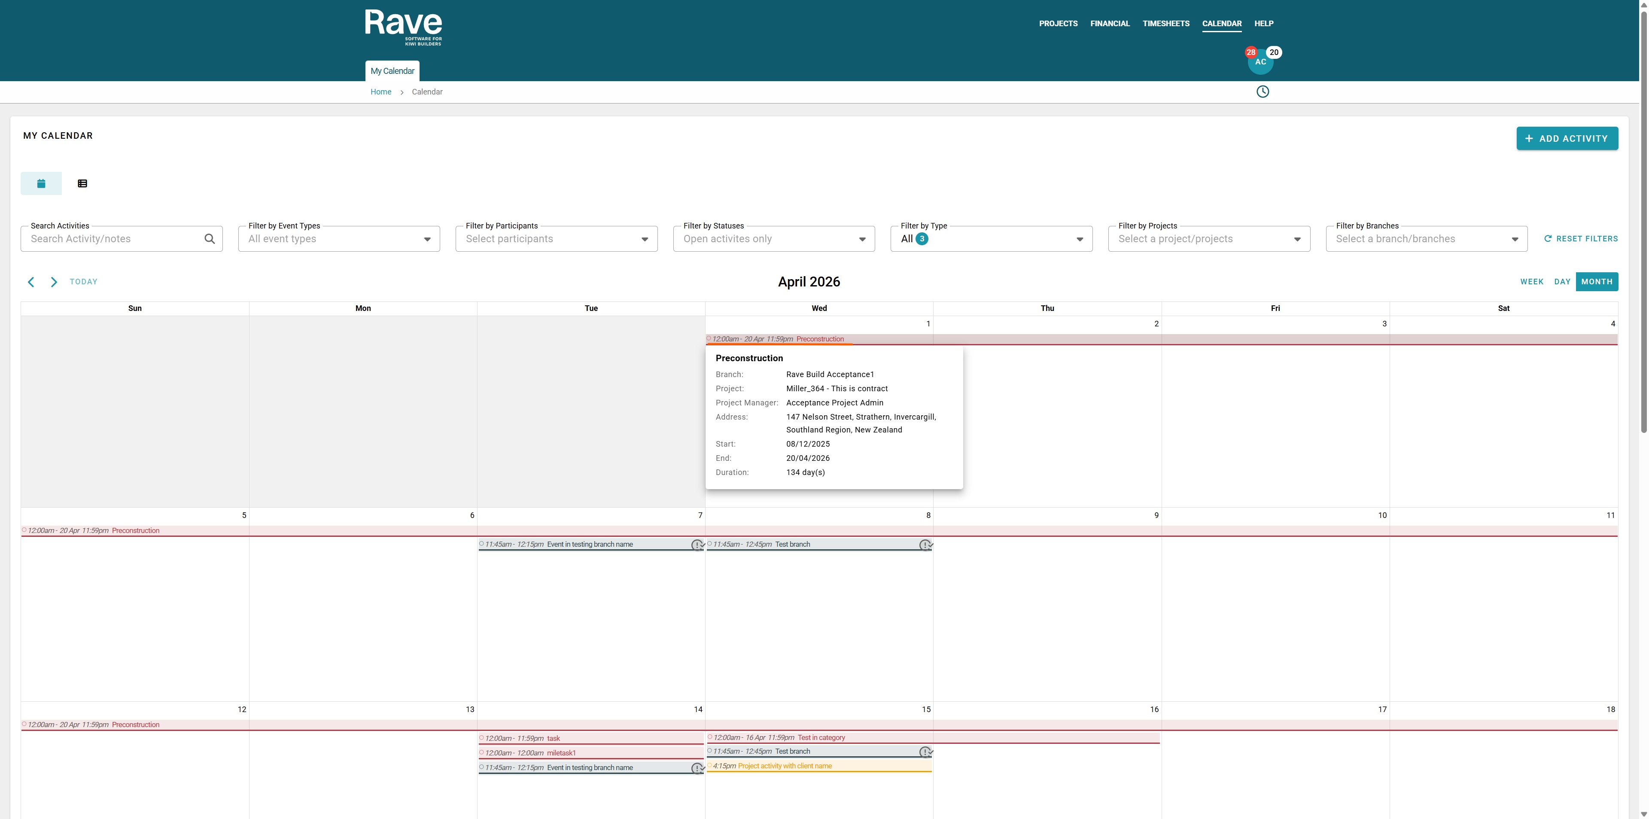
Task: Switch to Day view
Action: [x=1562, y=282]
